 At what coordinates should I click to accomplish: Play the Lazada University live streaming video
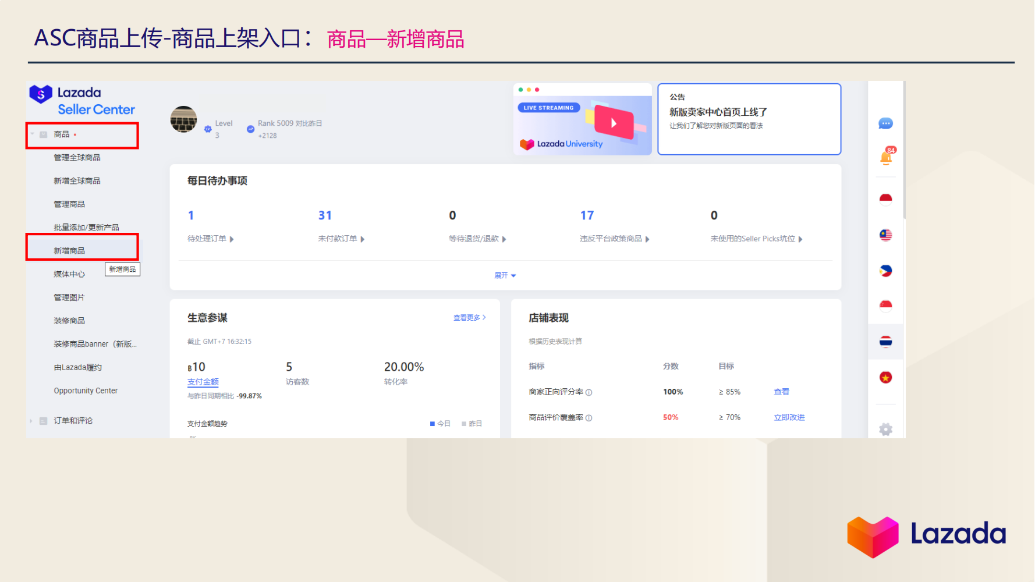(615, 122)
